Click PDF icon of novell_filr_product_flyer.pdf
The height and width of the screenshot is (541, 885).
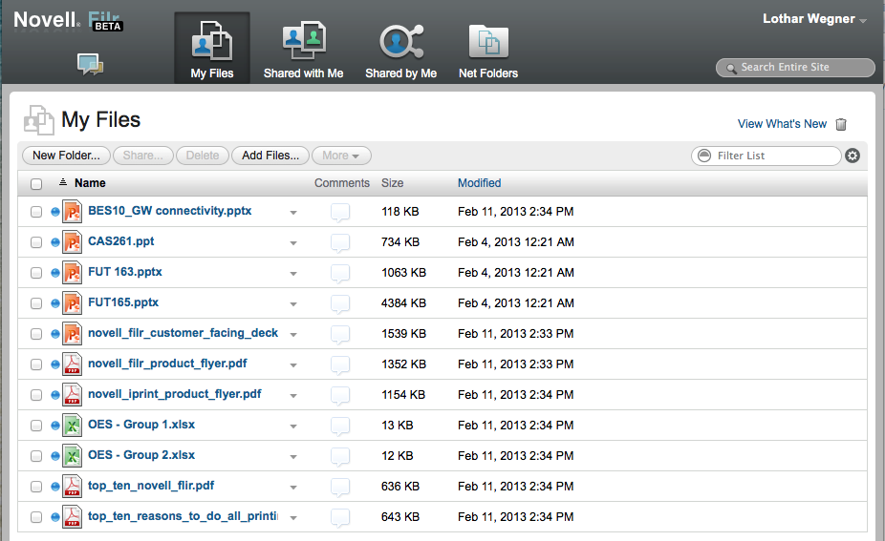click(x=73, y=364)
